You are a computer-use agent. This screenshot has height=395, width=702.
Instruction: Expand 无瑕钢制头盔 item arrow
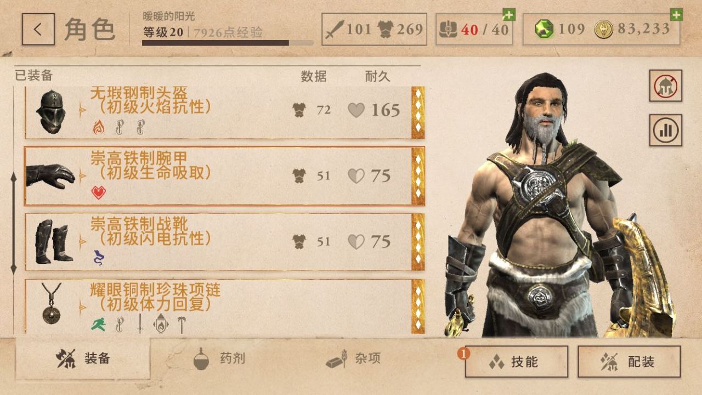[x=83, y=110]
